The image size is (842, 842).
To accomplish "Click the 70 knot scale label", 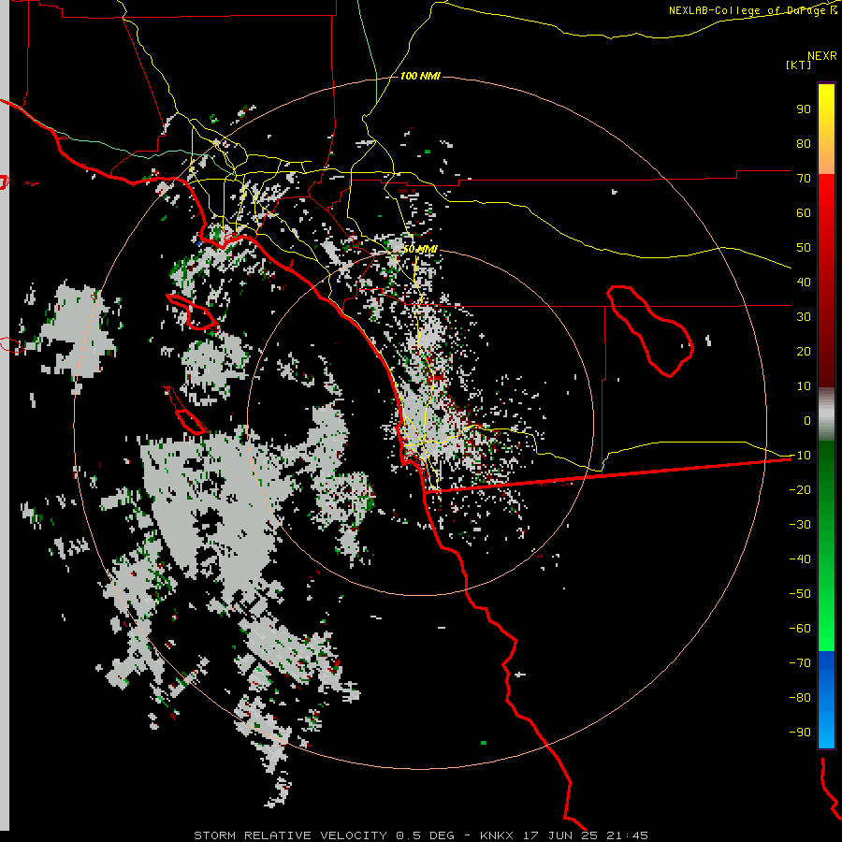I will (x=804, y=179).
